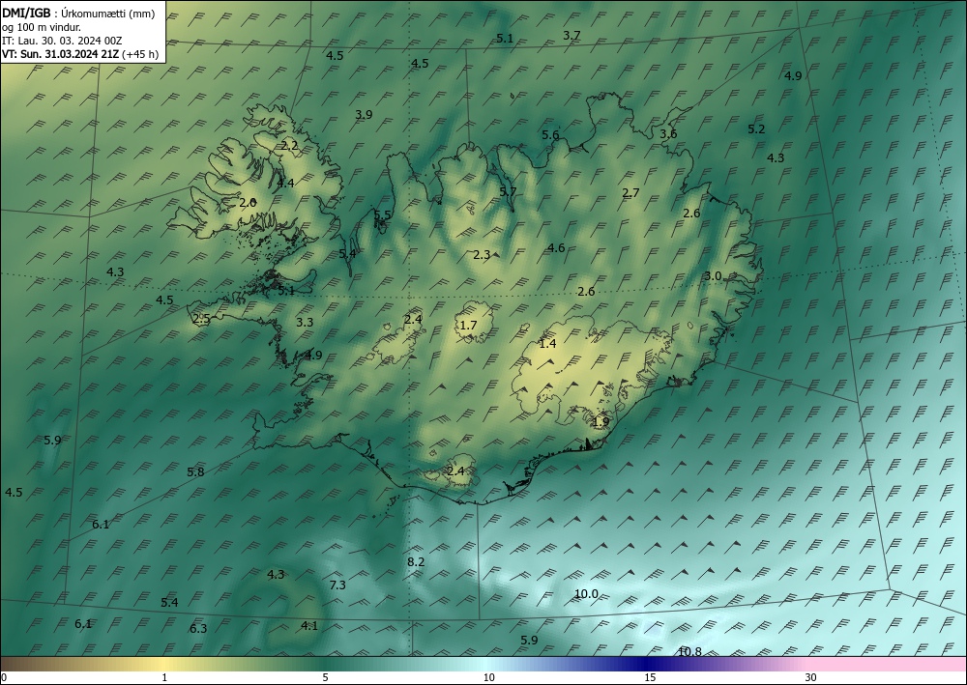Click the 1.9 map value
The width and height of the screenshot is (967, 685).
601,422
